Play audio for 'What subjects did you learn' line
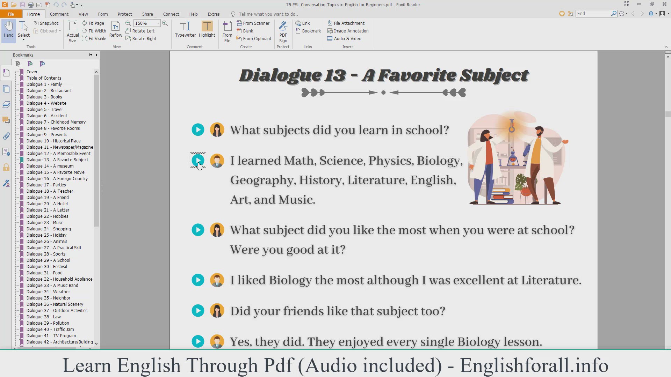Screen dimensions: 671x377 [198, 130]
